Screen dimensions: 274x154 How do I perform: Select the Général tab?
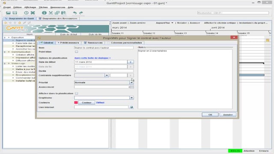point(46,43)
